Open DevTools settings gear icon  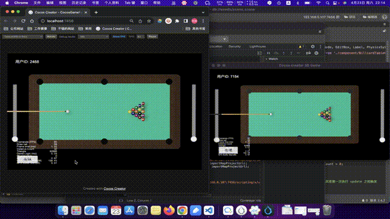(313, 46)
